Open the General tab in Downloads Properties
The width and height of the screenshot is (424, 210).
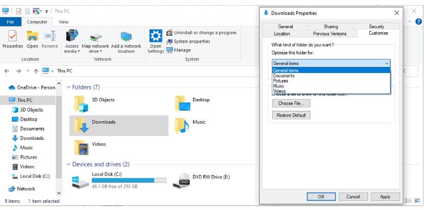(x=285, y=27)
